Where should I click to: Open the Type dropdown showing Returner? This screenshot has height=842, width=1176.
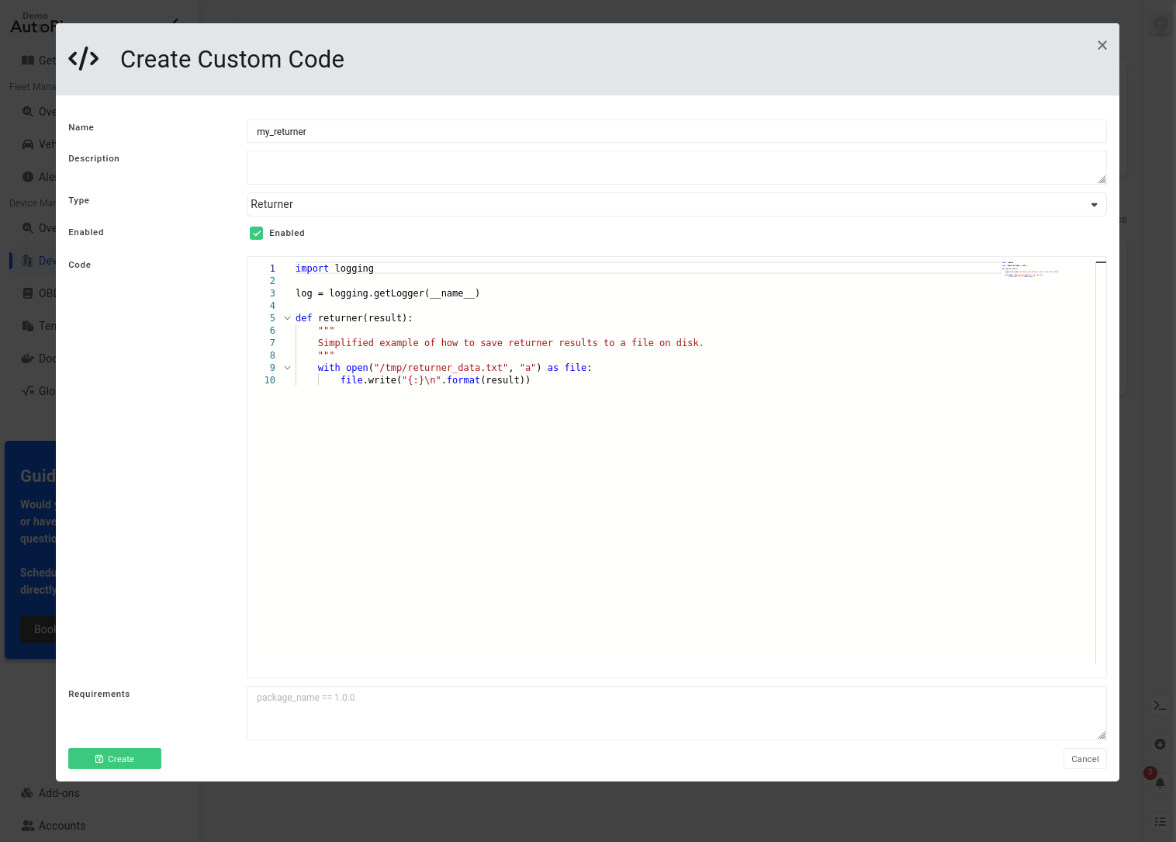point(676,204)
